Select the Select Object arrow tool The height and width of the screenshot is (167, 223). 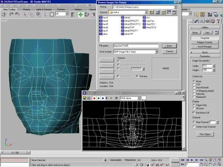46,14
